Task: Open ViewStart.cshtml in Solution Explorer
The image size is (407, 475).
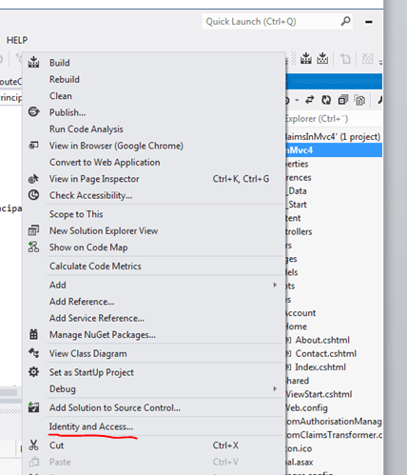Action: [x=319, y=394]
